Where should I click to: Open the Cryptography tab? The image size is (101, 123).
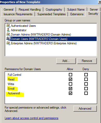54,10
